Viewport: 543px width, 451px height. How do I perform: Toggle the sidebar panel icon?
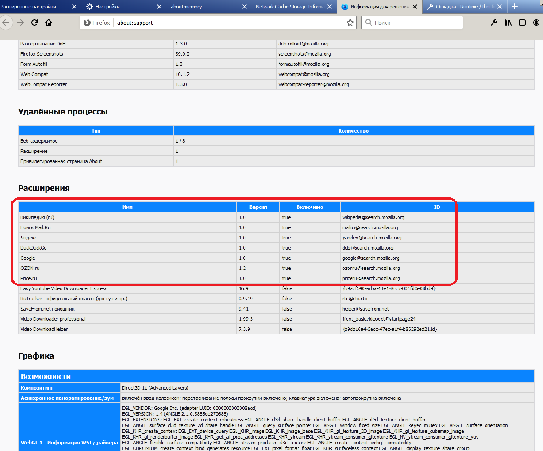click(x=522, y=23)
